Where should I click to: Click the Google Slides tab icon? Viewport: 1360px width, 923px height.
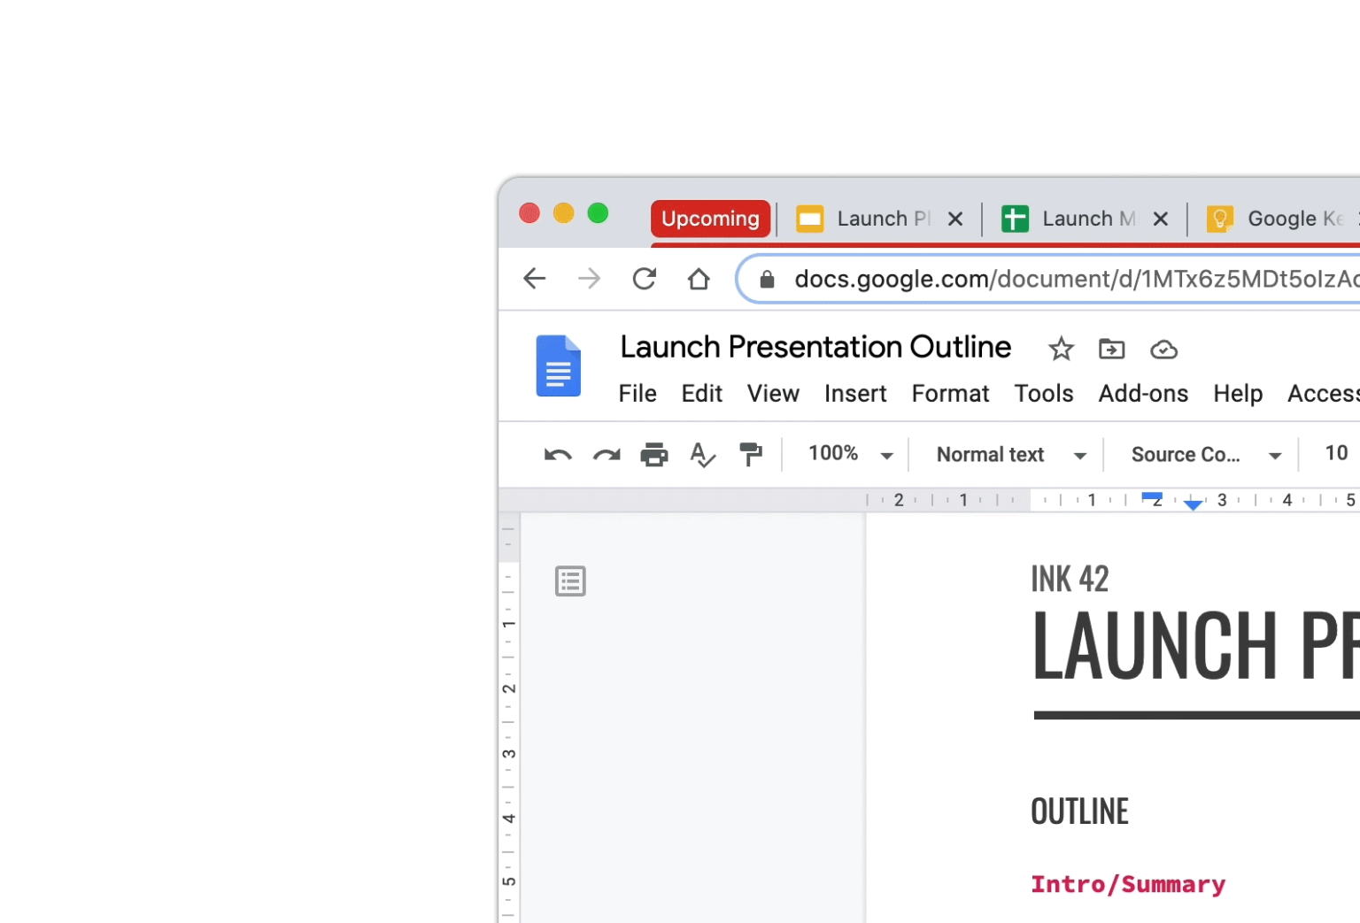(809, 219)
